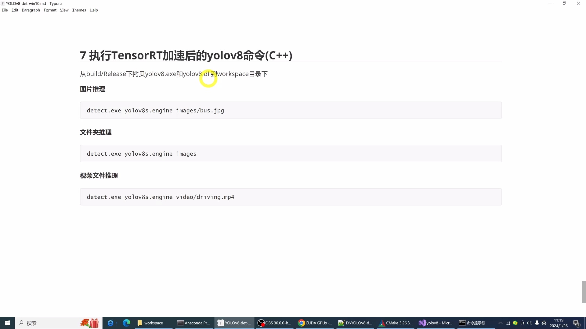The width and height of the screenshot is (586, 329).
Task: Open the CUDA GPUs Chrome window
Action: [x=315, y=323]
